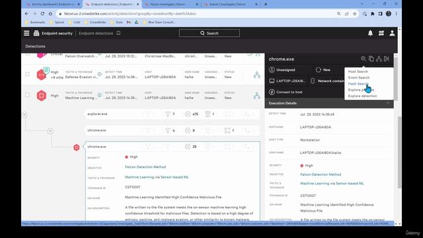Open process tree for Defense Evasion detection
Screen dimensions: 423x238
(257, 75)
